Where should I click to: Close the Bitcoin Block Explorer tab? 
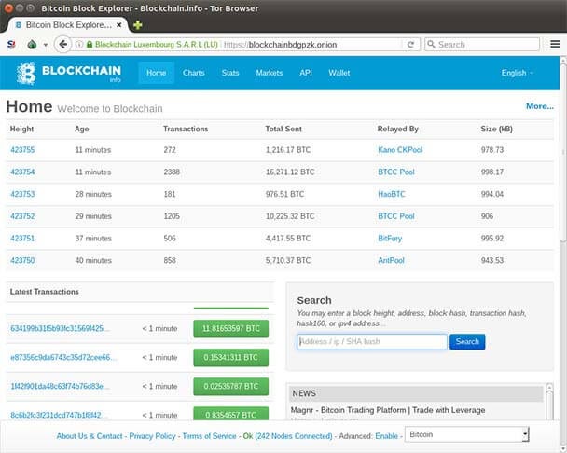[x=119, y=25]
